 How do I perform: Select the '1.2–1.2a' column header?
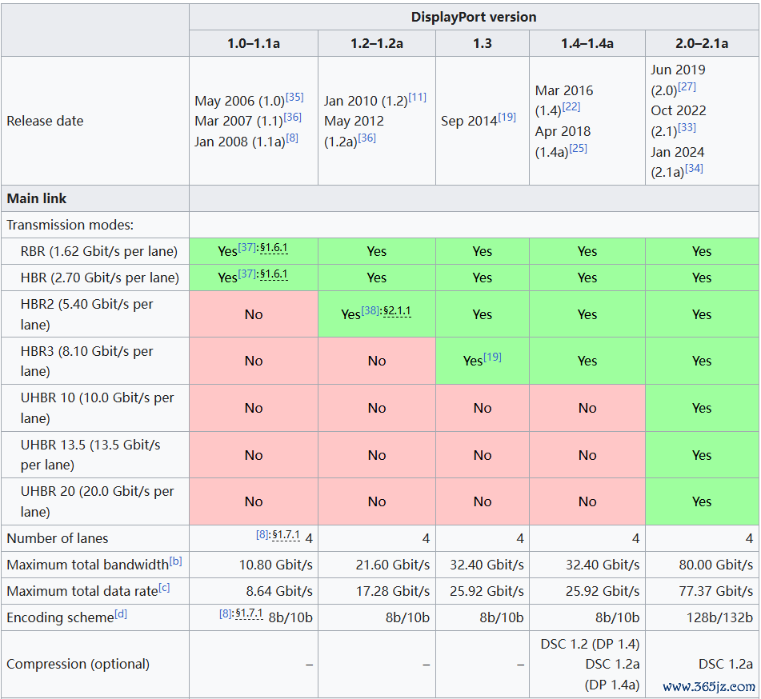(x=377, y=44)
